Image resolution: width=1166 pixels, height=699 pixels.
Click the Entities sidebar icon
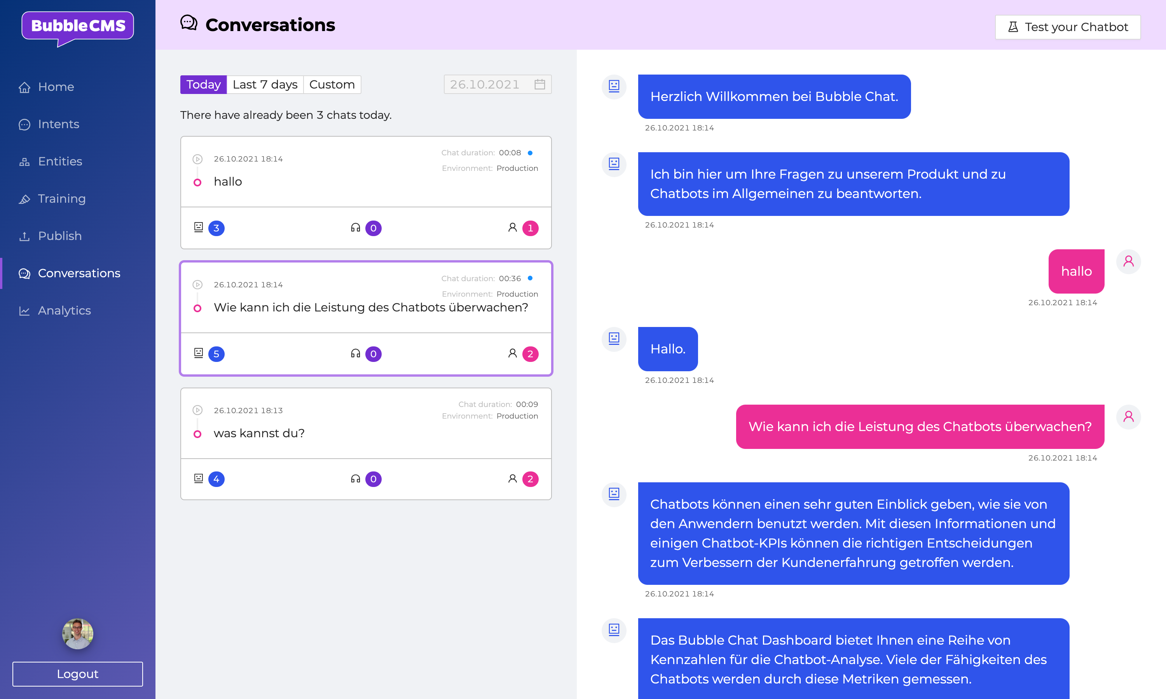24,162
